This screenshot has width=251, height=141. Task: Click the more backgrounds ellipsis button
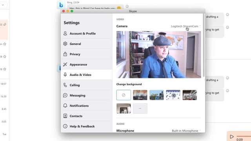point(140,108)
